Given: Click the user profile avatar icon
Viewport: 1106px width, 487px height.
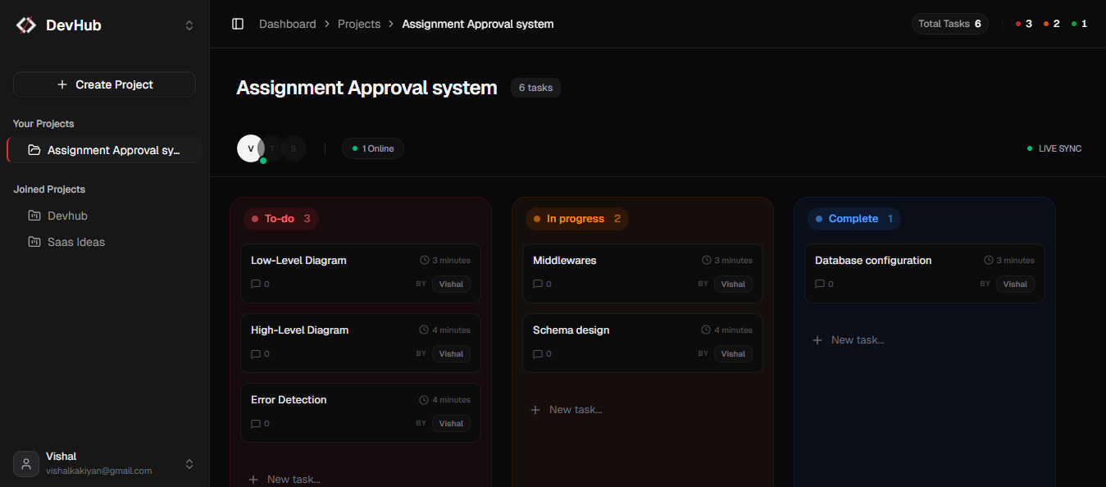Looking at the screenshot, I should click(26, 464).
